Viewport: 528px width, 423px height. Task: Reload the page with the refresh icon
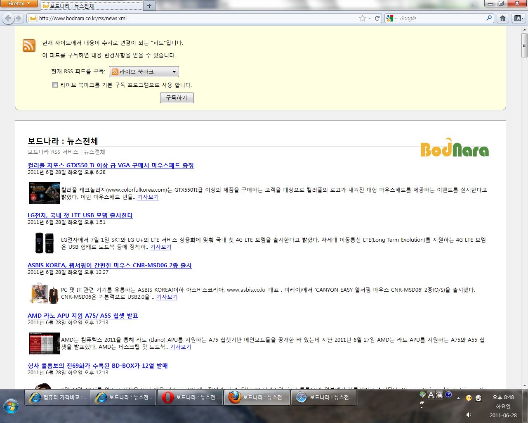tap(377, 18)
